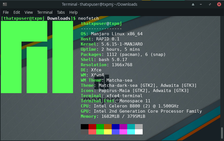Click 'Downloads' in the shell prompt
This screenshot has width=224, height=141.
(x=59, y=18)
